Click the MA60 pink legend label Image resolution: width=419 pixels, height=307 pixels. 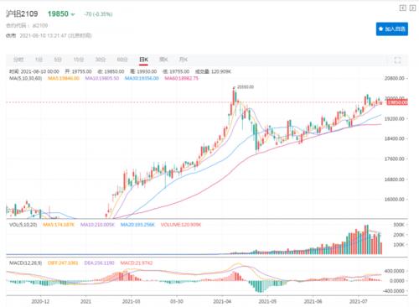[181, 78]
